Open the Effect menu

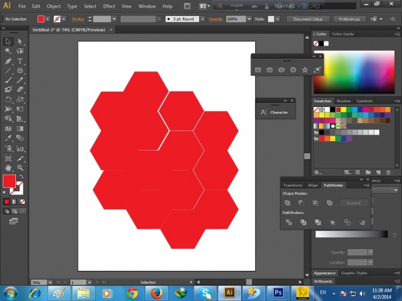pyautogui.click(x=109, y=6)
